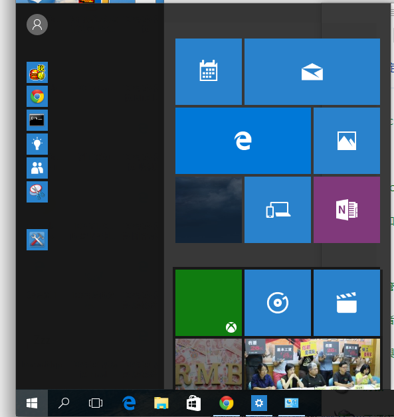This screenshot has height=417, width=394.
Task: Open the RMB money news tile
Action: [x=209, y=364]
